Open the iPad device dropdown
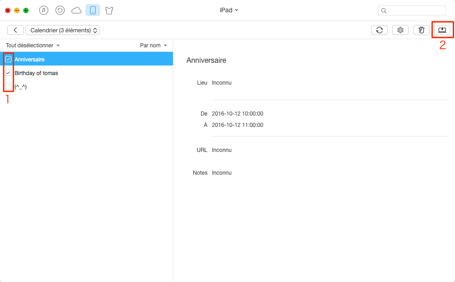Viewport: 455px width, 282px height. (229, 10)
